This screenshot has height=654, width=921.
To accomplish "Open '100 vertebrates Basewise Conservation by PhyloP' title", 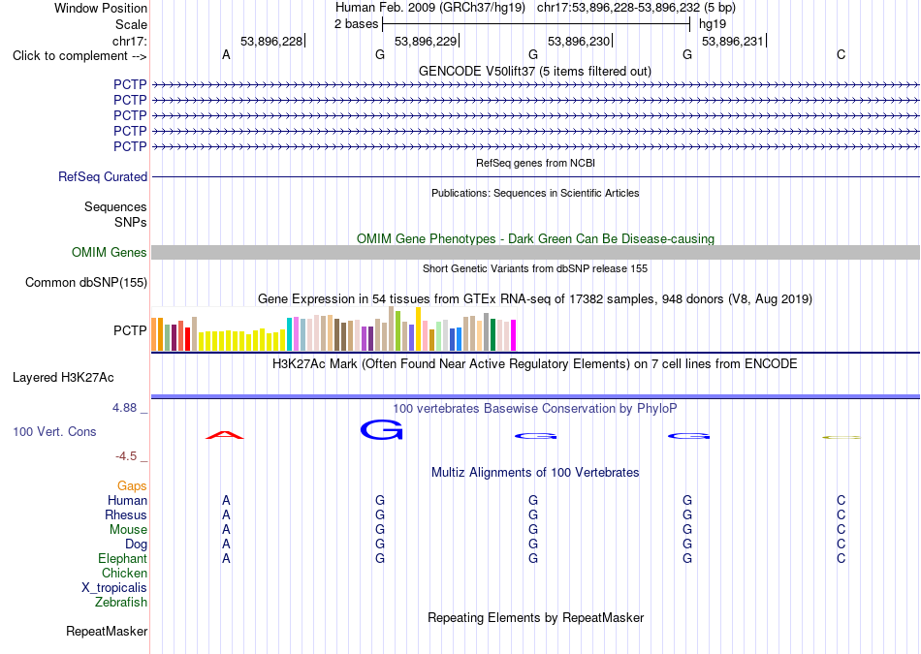I will [x=535, y=409].
